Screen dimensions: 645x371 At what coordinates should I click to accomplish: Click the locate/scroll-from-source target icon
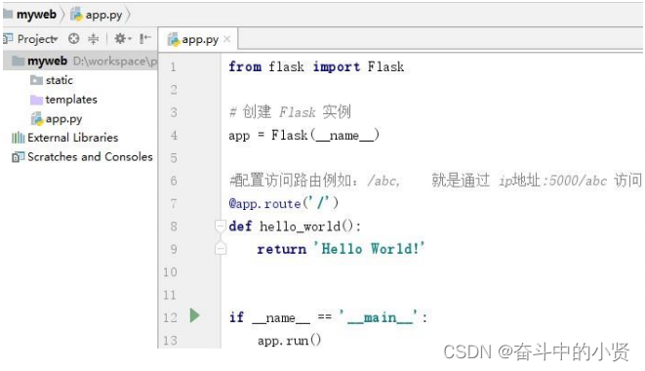pyautogui.click(x=73, y=39)
